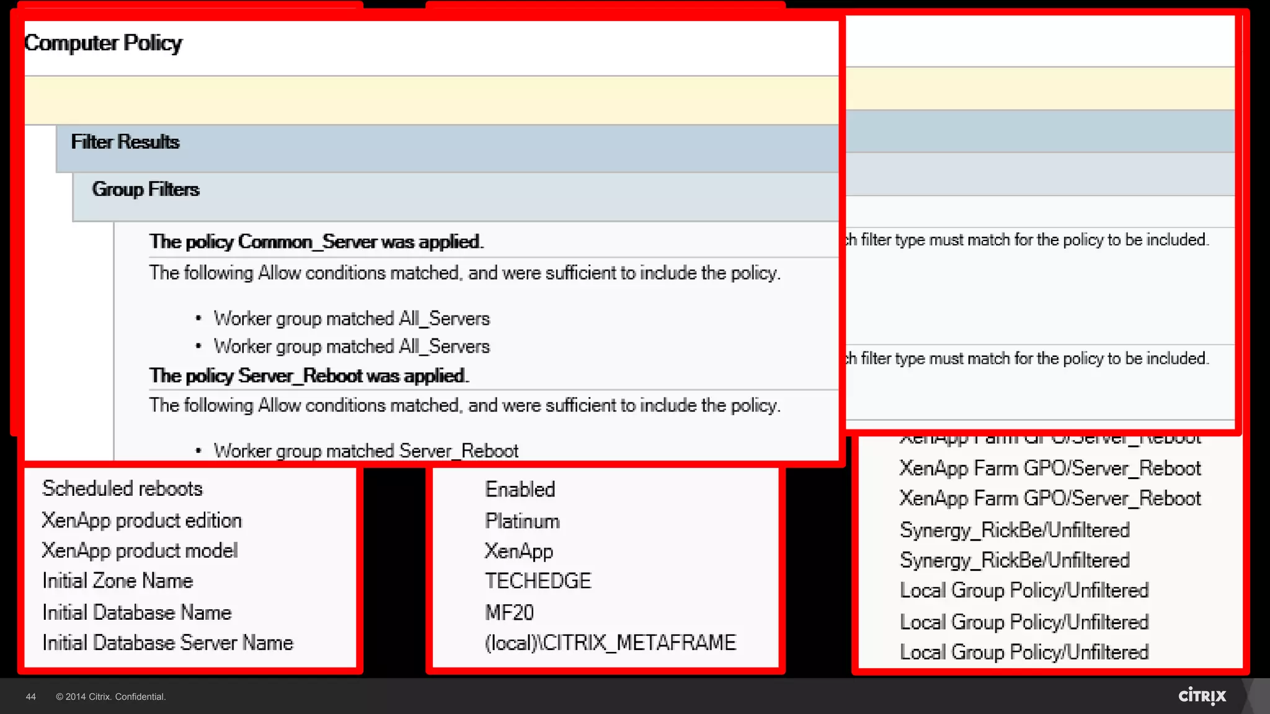The width and height of the screenshot is (1270, 714).
Task: Select the 'Scheduled reboots' setting row
Action: point(122,488)
